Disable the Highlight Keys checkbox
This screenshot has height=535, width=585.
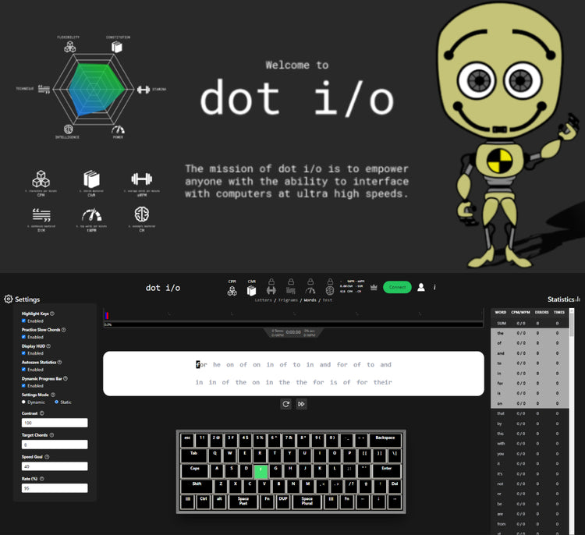point(23,321)
